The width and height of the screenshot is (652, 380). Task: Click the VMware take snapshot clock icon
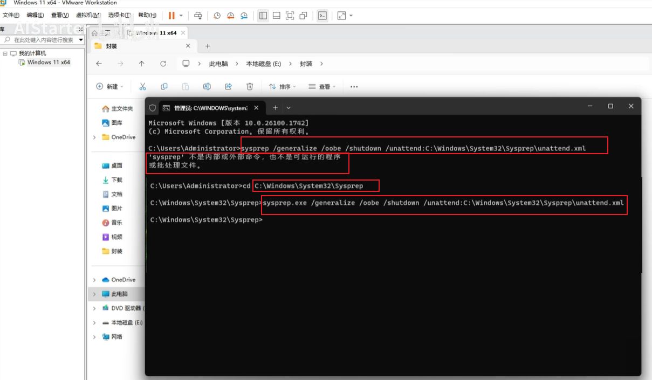point(217,16)
